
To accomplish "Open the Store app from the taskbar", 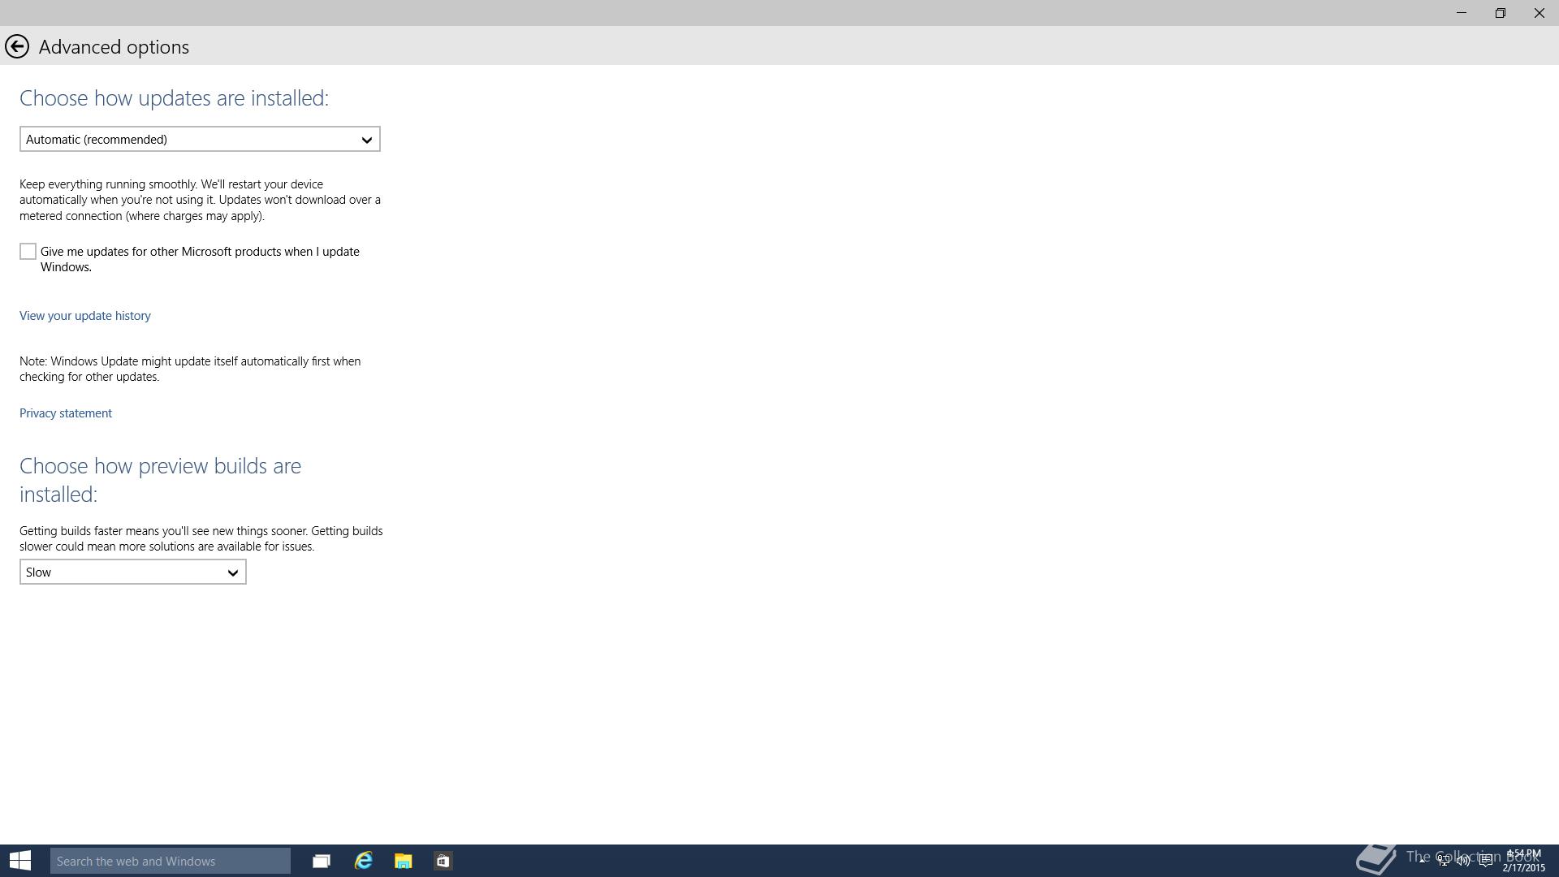I will tap(443, 861).
